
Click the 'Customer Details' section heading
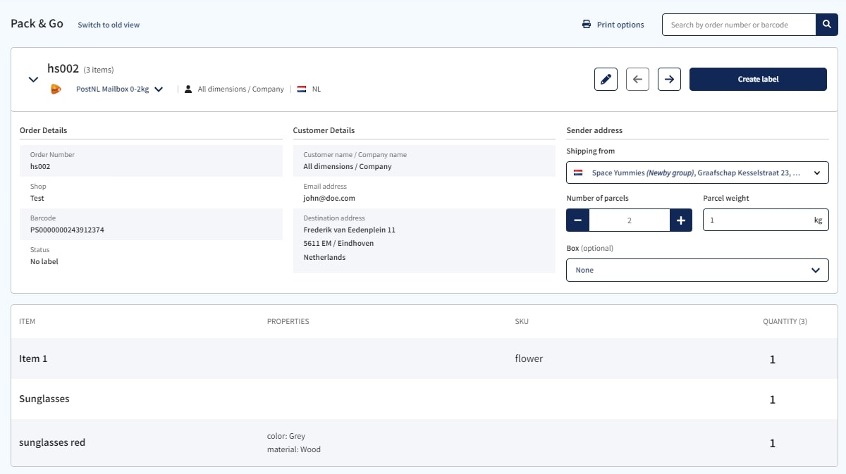click(x=324, y=130)
